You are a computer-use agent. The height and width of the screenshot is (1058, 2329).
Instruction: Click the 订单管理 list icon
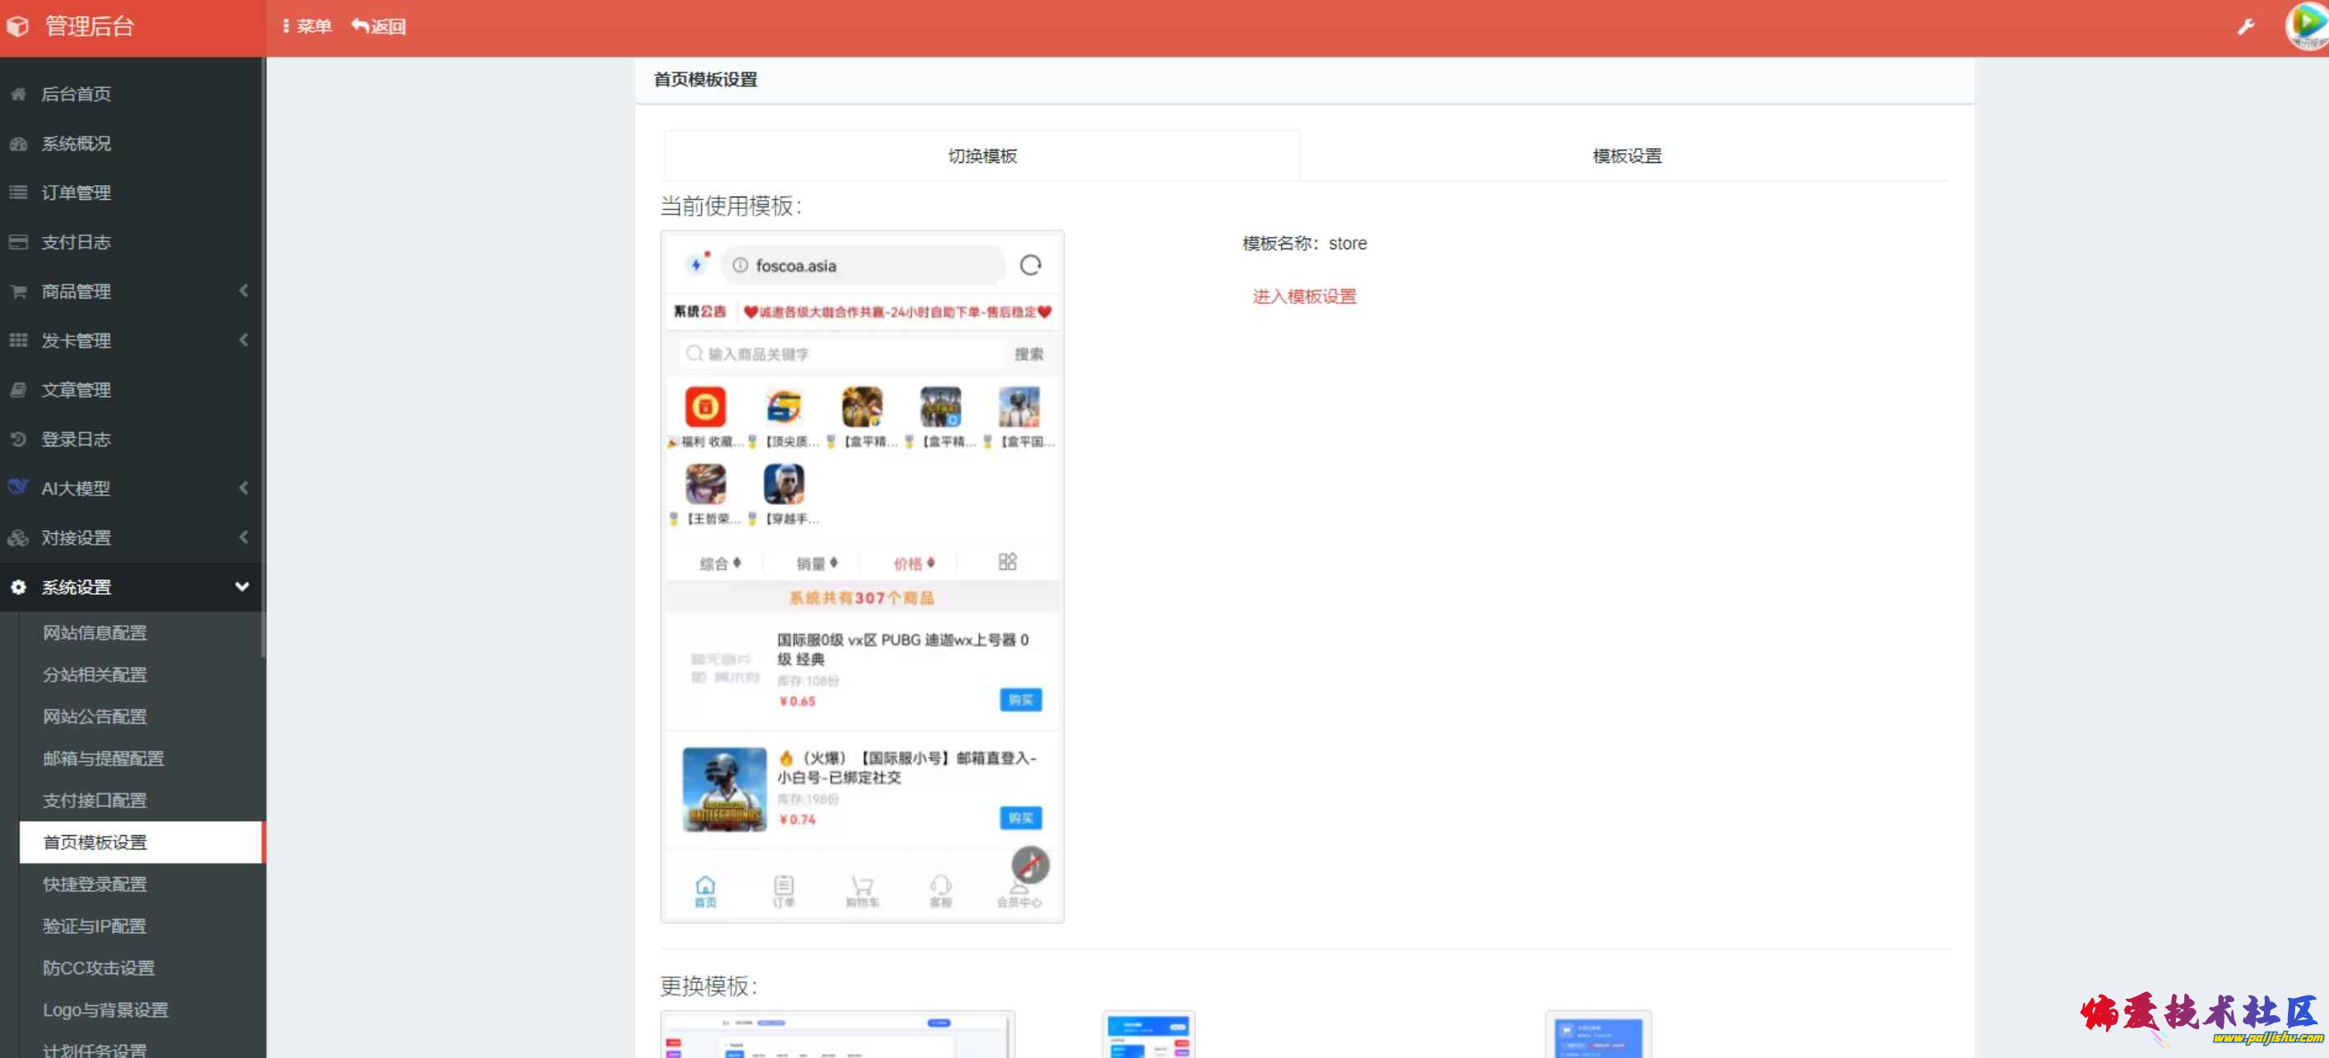18,193
